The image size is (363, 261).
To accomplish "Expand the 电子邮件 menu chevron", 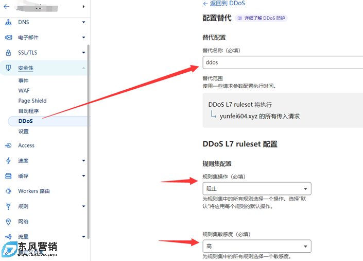I will [x=83, y=37].
